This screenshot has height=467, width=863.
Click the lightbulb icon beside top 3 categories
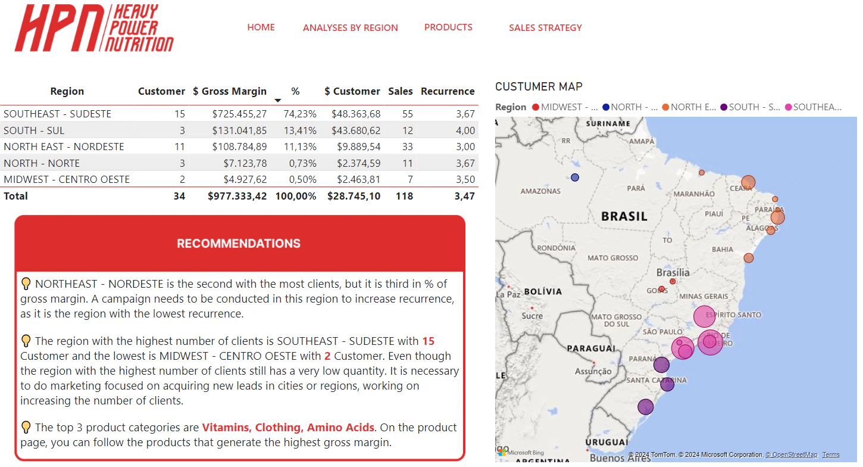26,427
